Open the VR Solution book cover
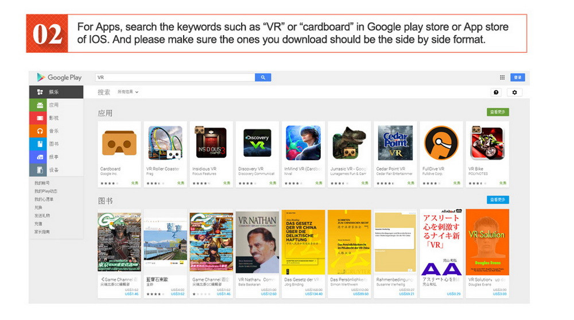 point(487,241)
